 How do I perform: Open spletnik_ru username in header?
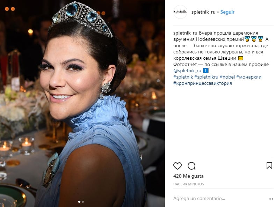pos(203,12)
